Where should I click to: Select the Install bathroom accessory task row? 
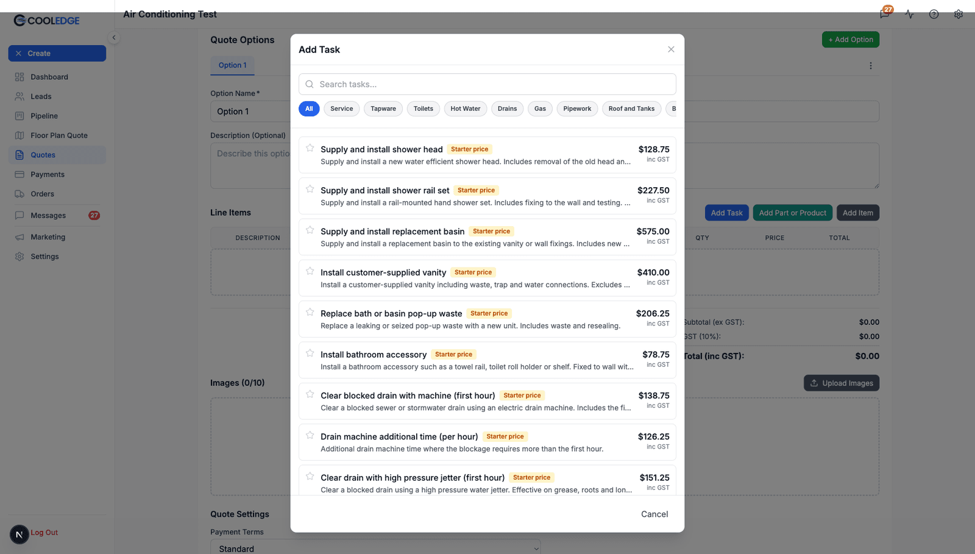487,360
